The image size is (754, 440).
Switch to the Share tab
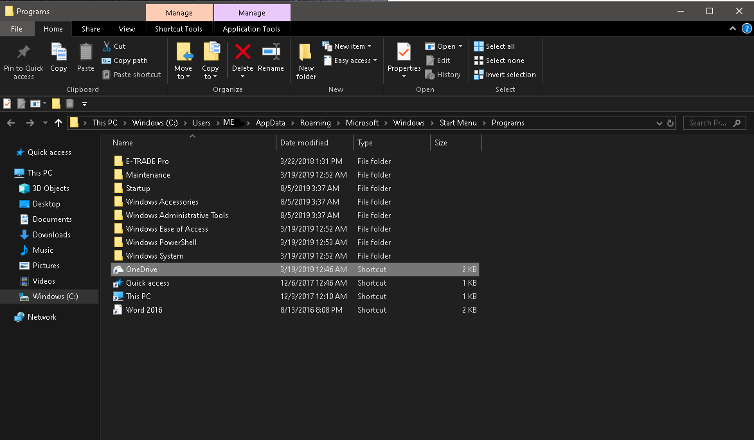point(91,29)
